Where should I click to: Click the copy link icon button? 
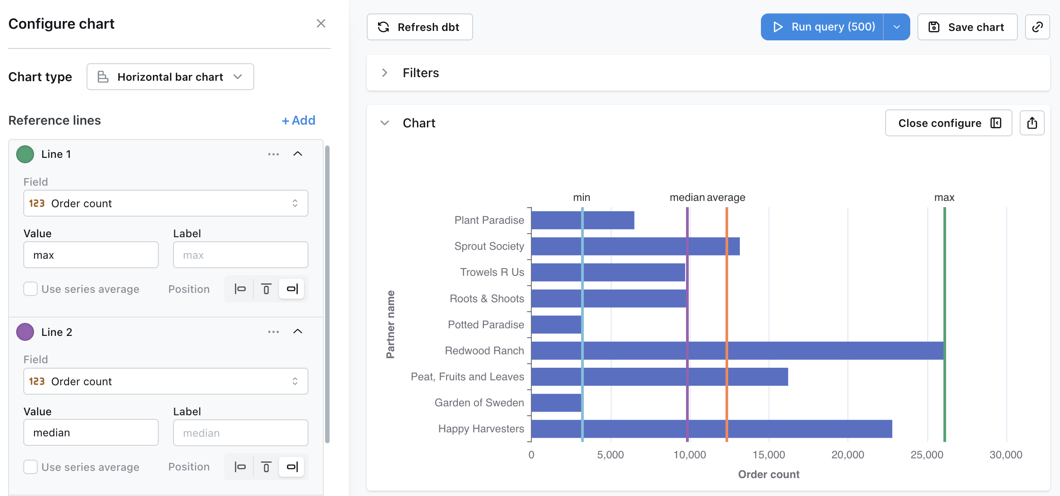(x=1037, y=27)
